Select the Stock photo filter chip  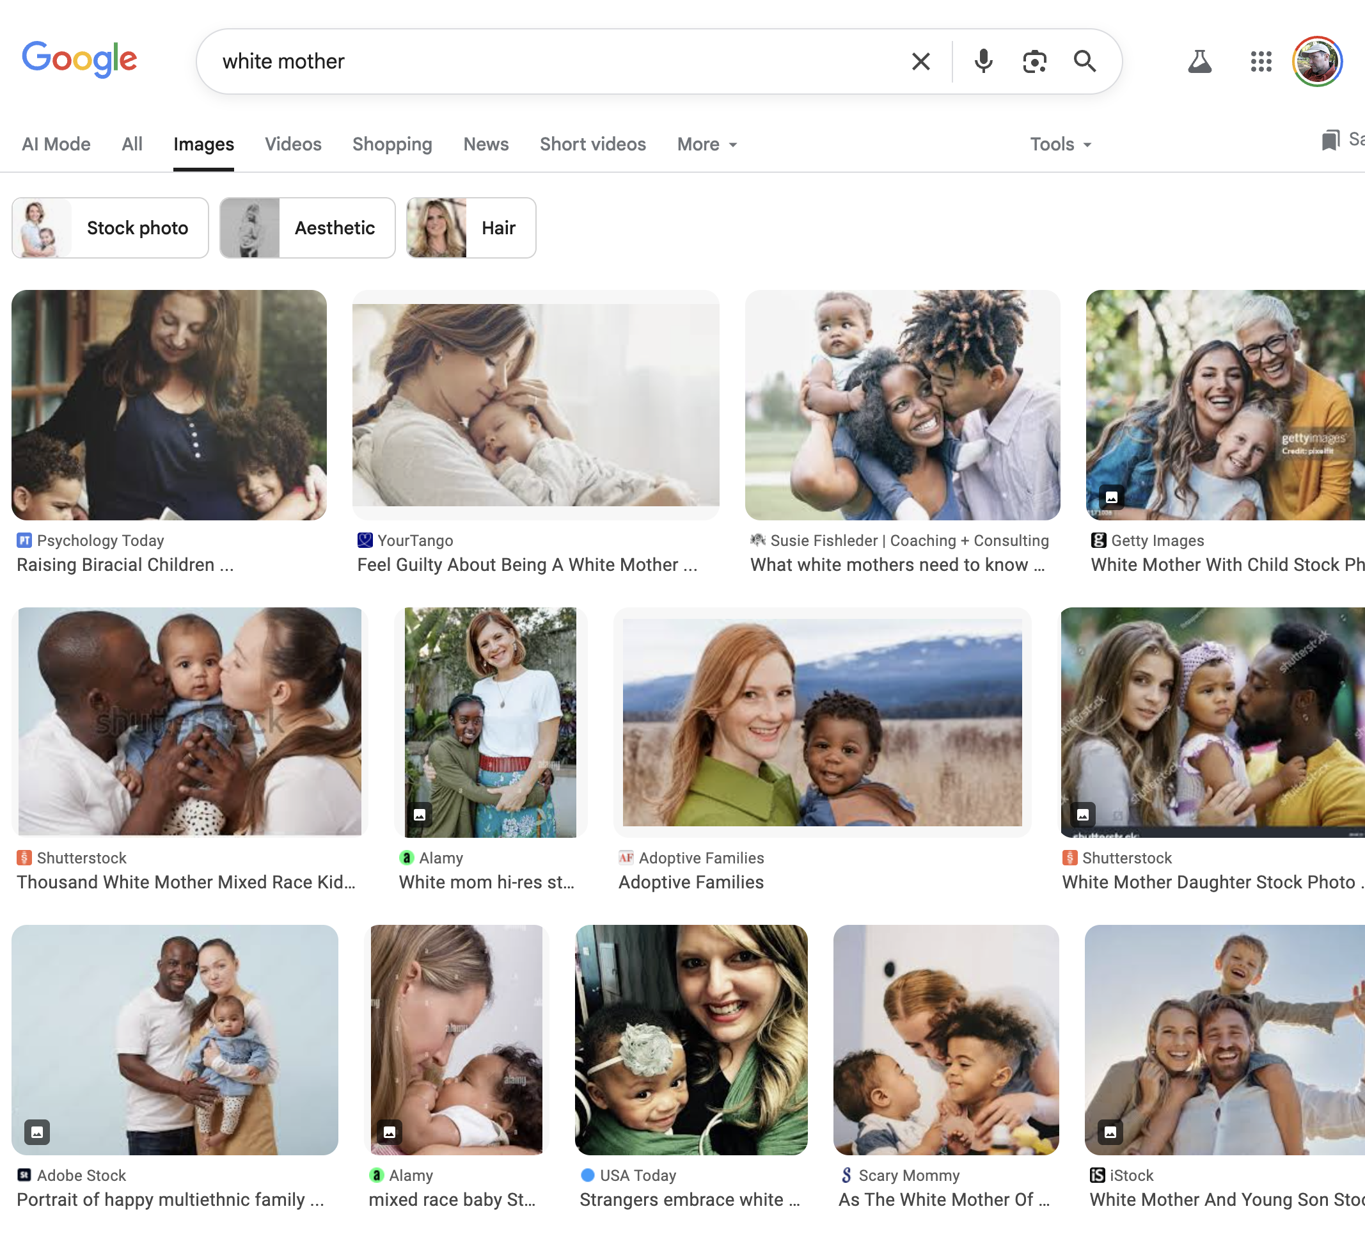(111, 228)
